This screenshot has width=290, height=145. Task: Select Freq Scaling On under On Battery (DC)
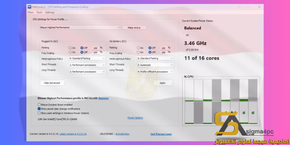[x=140, y=52]
